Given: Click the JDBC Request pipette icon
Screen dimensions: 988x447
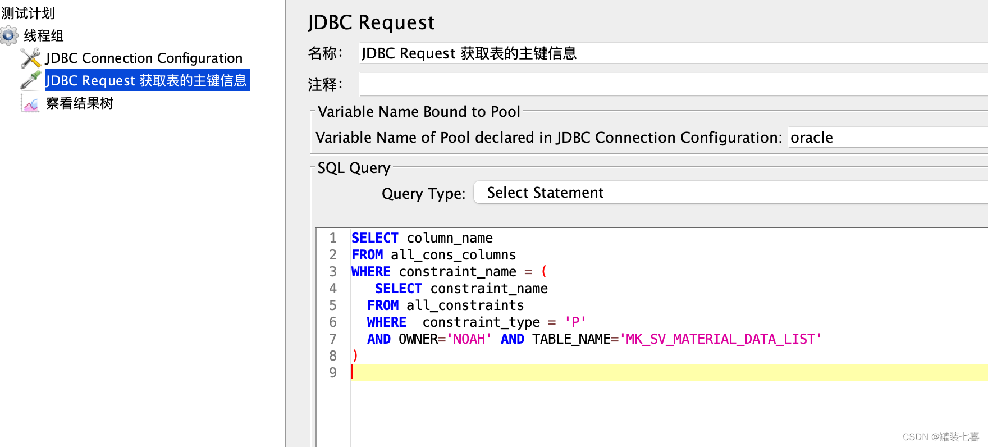Looking at the screenshot, I should pos(31,80).
